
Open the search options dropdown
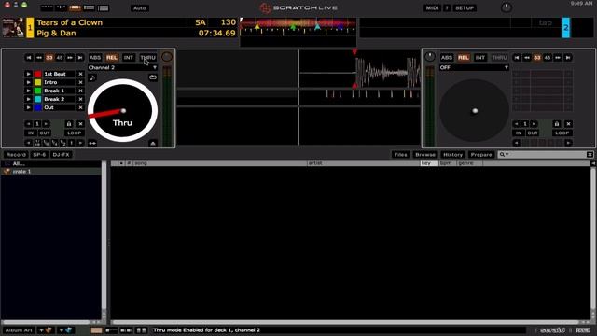[504, 154]
